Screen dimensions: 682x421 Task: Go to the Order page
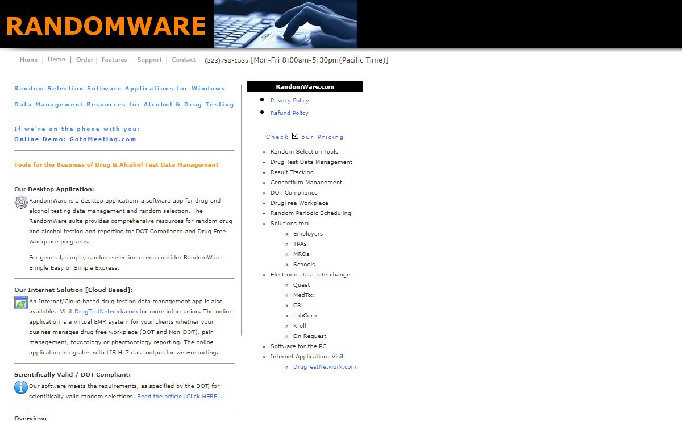[85, 60]
